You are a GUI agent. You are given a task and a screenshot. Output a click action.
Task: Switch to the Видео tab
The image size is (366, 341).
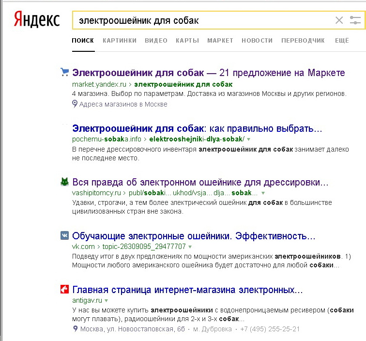(x=156, y=41)
